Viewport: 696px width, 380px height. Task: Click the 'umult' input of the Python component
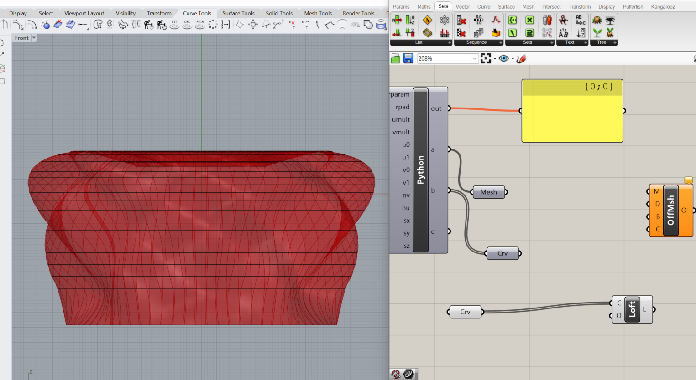401,119
